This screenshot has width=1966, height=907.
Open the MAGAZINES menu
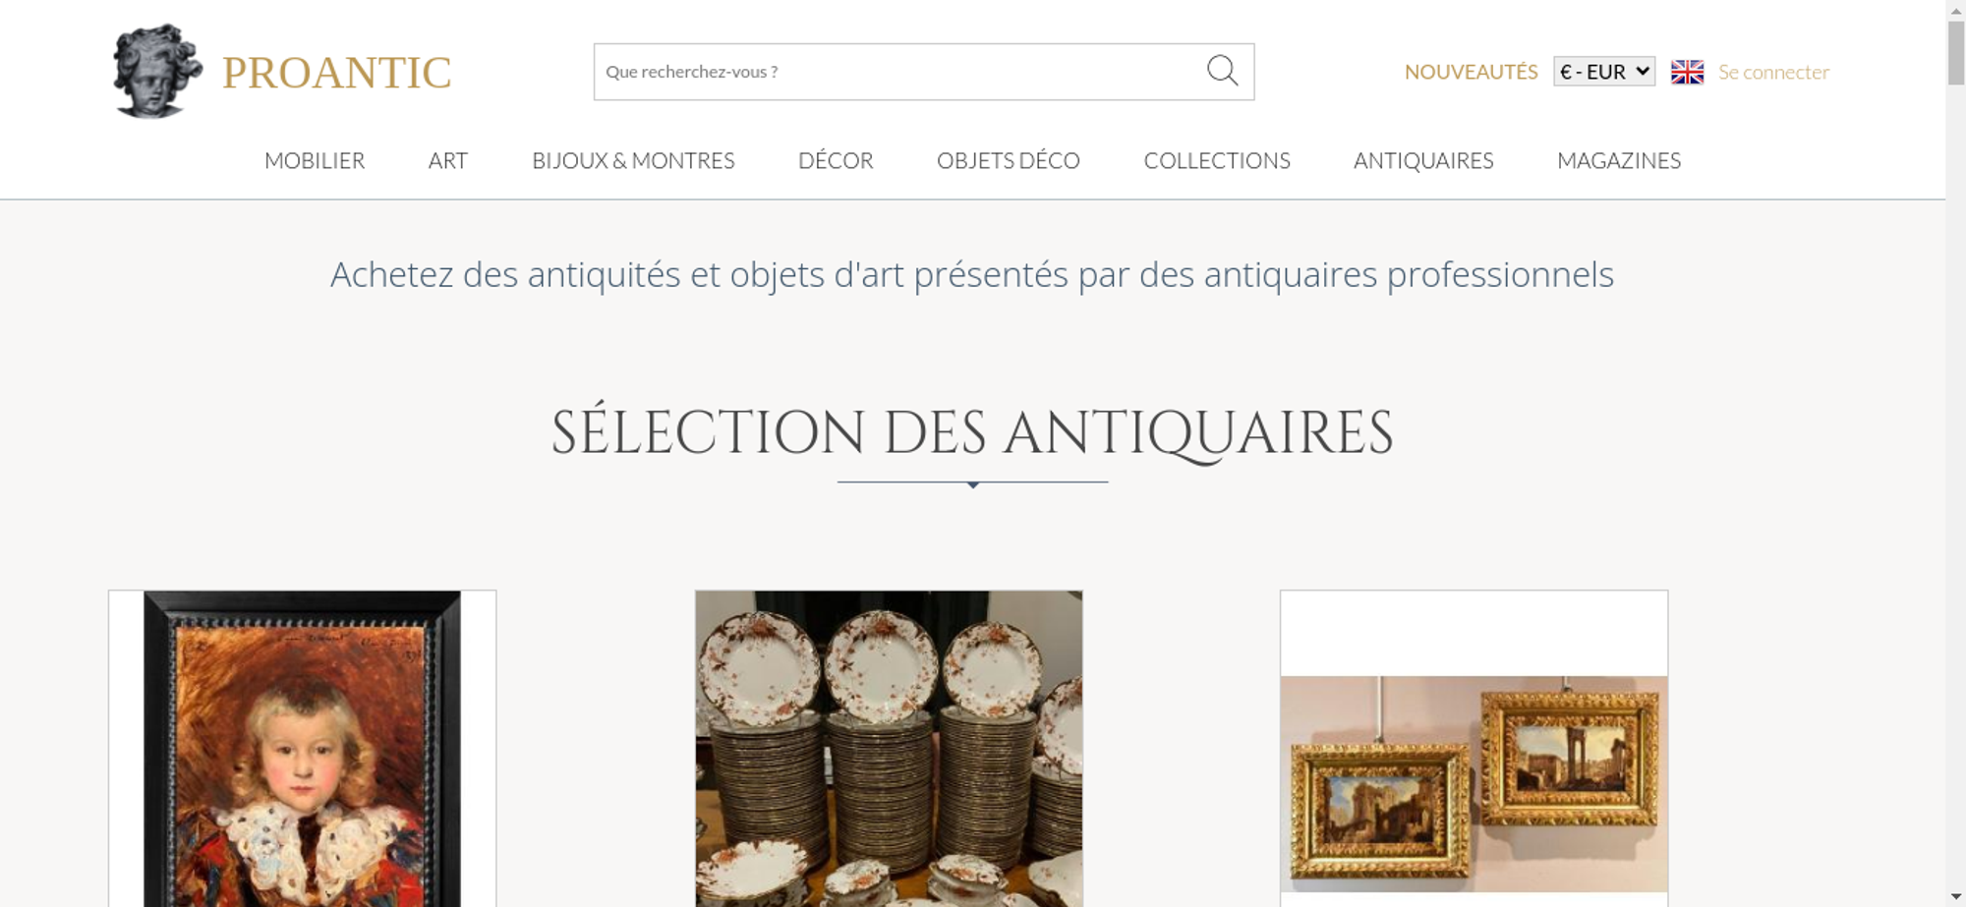[1619, 160]
